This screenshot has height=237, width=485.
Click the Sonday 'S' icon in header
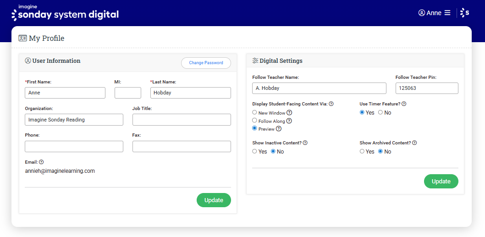464,13
